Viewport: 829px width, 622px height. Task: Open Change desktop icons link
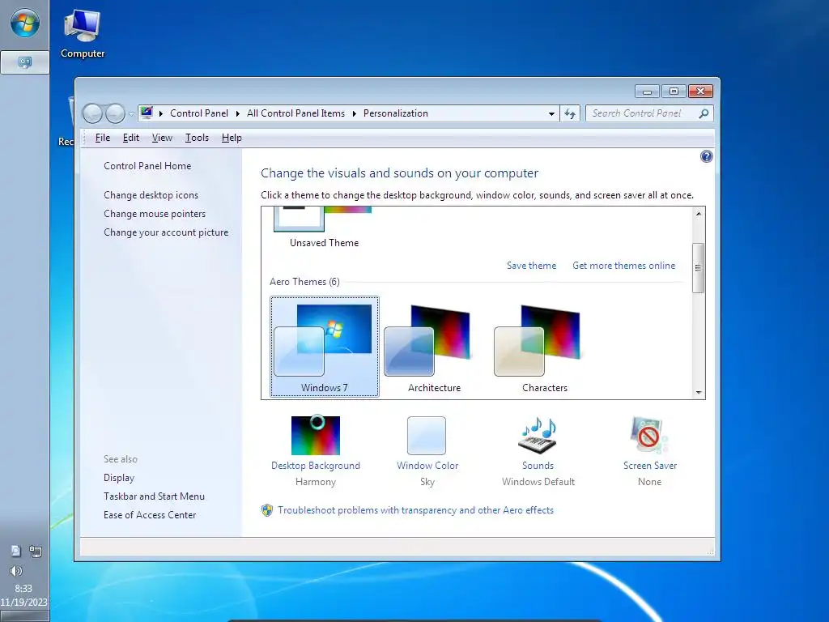click(151, 194)
